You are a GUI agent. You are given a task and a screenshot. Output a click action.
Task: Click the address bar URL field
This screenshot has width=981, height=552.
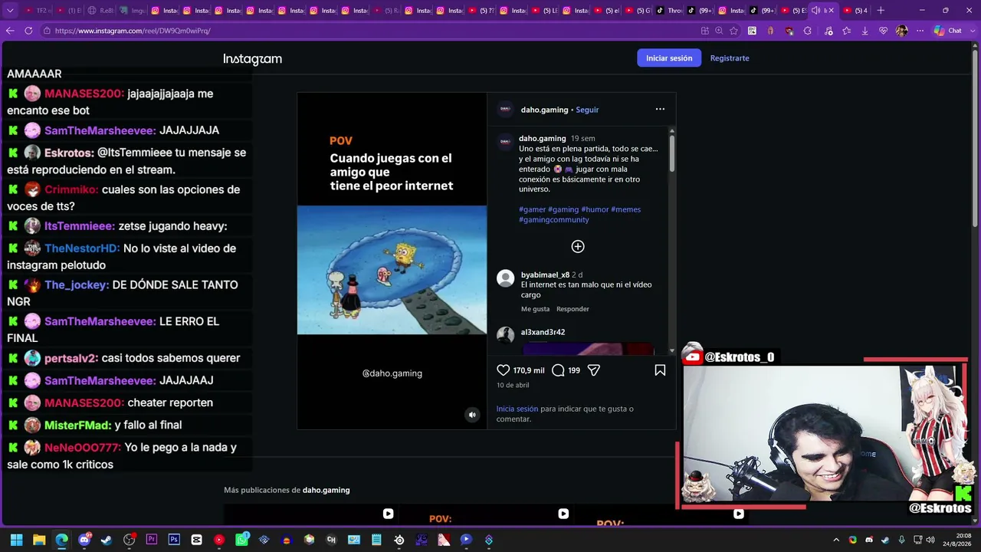click(368, 31)
